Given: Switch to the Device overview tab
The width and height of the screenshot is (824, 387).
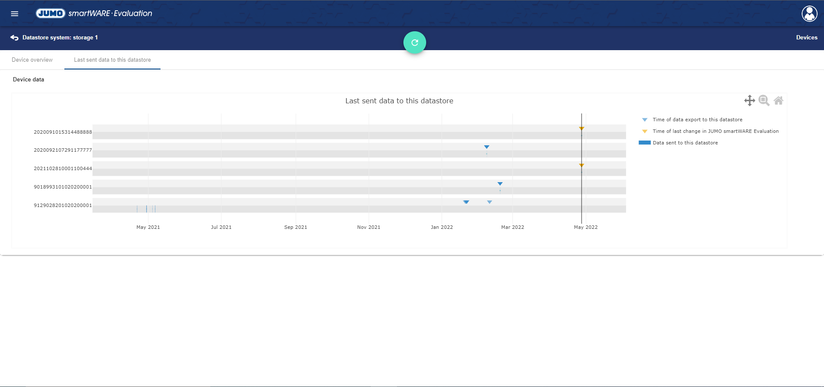Looking at the screenshot, I should pyautogui.click(x=32, y=60).
